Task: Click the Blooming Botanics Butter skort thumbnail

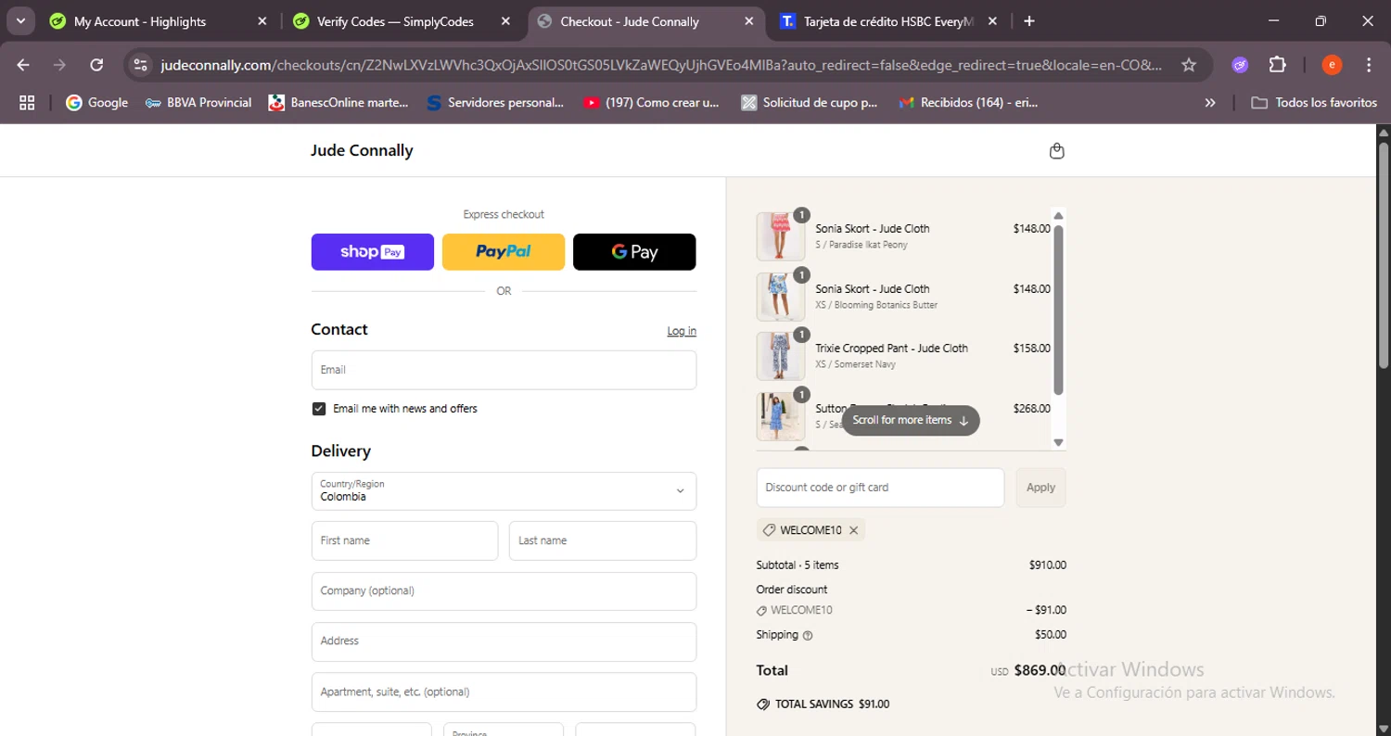Action: [x=781, y=297]
